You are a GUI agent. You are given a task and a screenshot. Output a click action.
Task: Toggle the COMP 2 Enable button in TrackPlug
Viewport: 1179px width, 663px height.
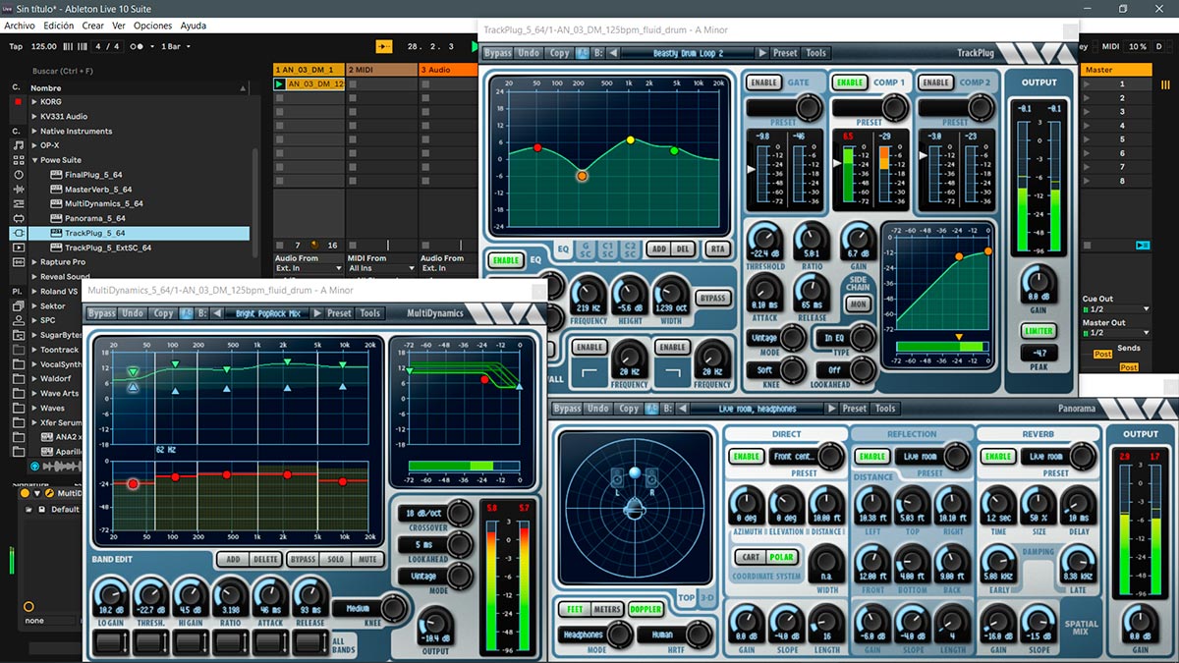coord(935,83)
